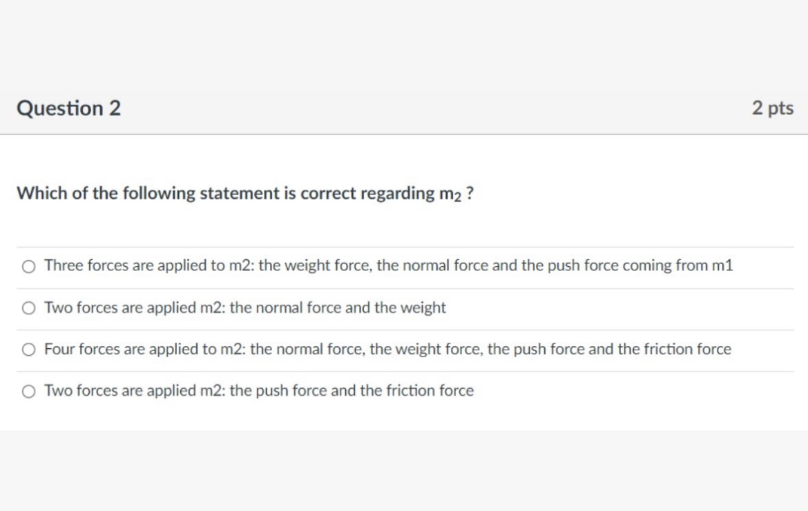Click the divider between second and third answers
Image resolution: width=808 pixels, height=511 pixels.
point(404,328)
